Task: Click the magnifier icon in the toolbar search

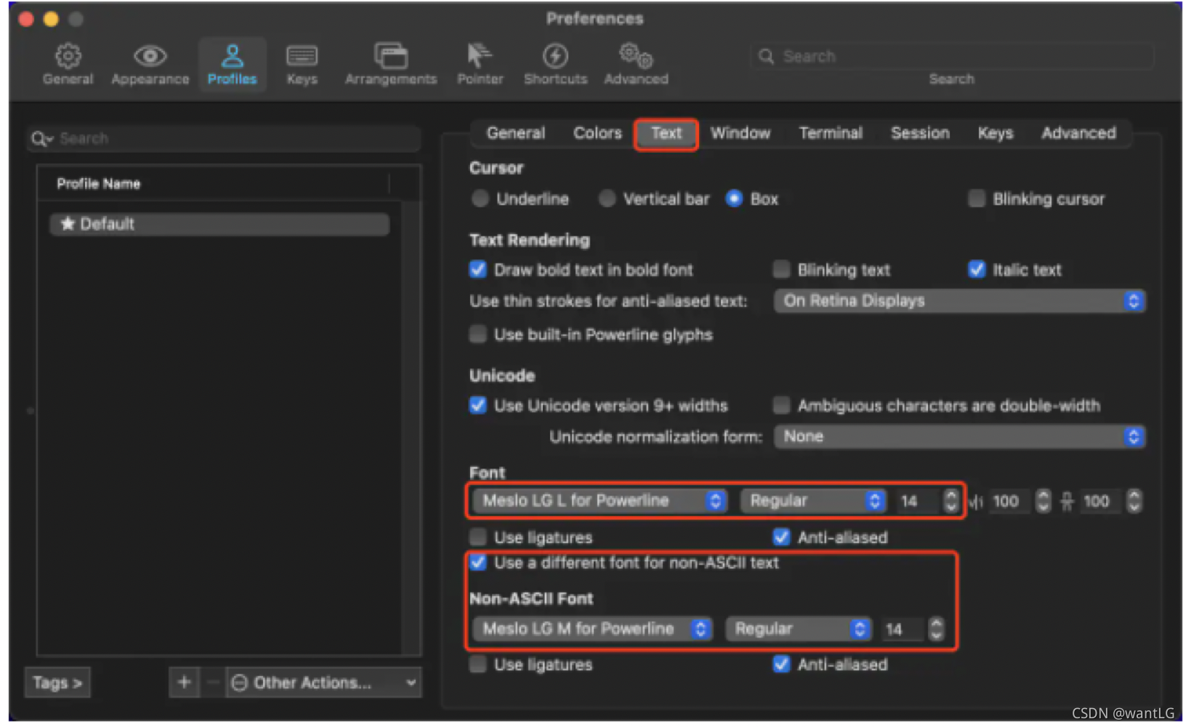Action: tap(766, 56)
